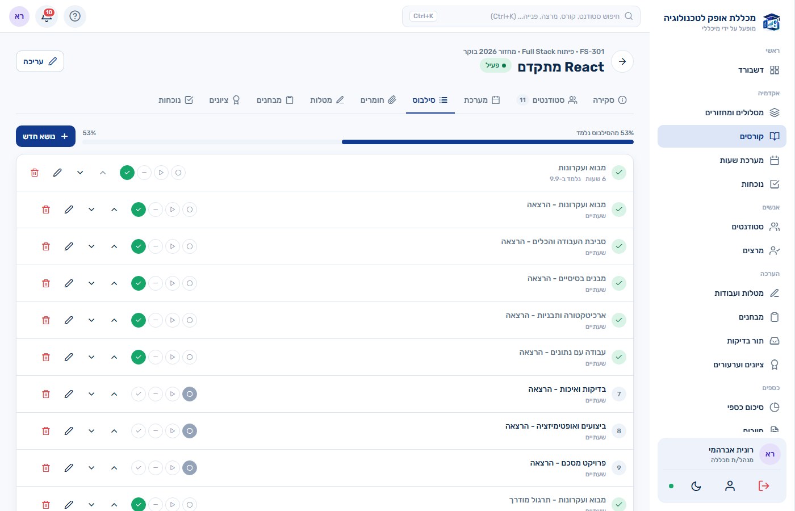Open סיכום כספי in the sidebar
The height and width of the screenshot is (511, 795).
tap(722, 407)
